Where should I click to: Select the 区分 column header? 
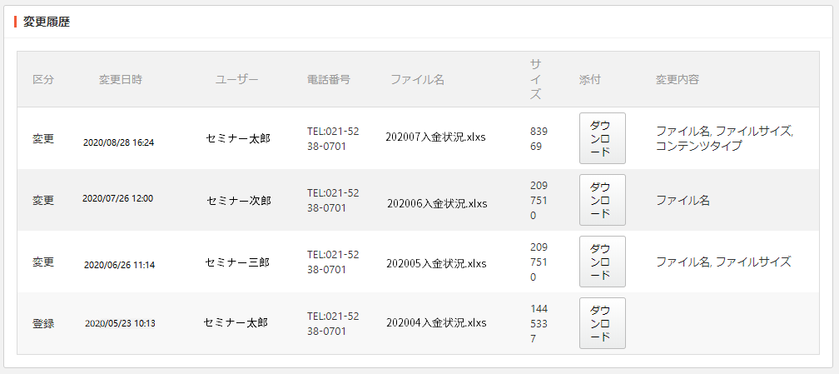(x=43, y=80)
